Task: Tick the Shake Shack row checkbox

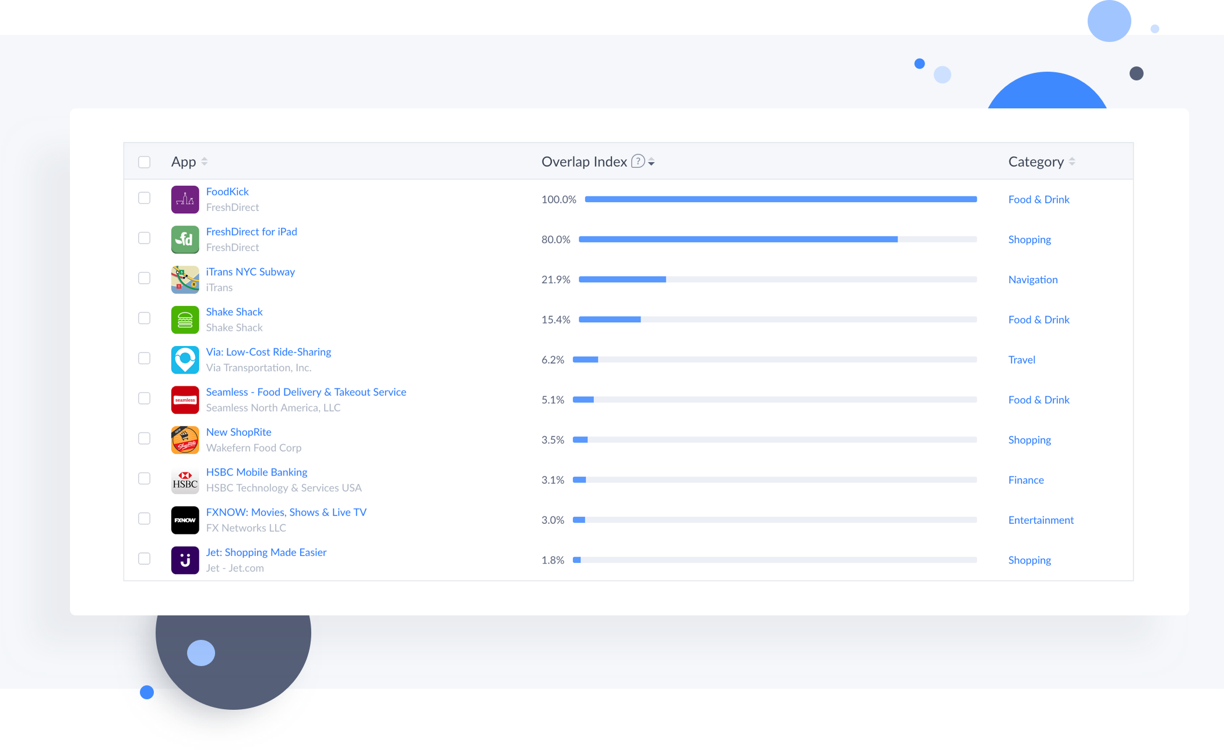Action: (144, 318)
